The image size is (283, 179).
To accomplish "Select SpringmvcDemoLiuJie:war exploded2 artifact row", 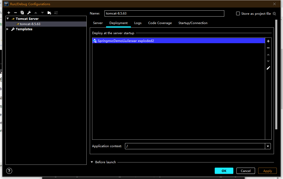I will (178, 41).
